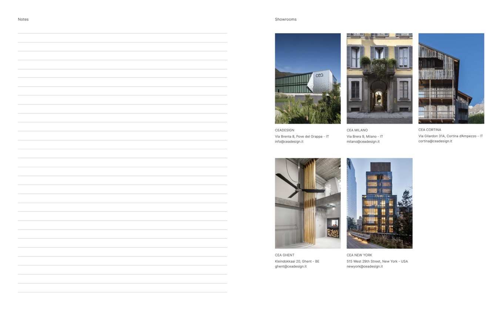Screen dimensions: 502x310
Task: Select the CEA Cortina wooden chalet image
Action: pos(451,78)
